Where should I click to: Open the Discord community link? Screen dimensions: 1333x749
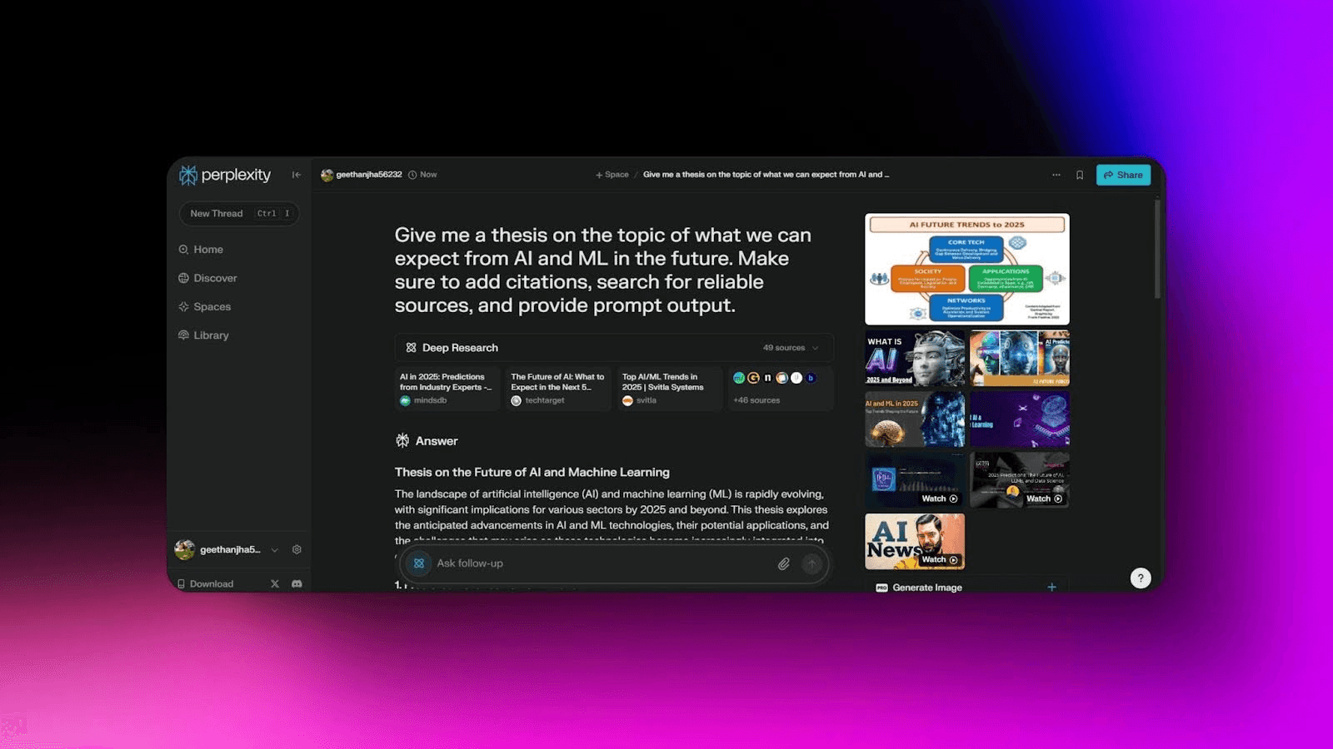point(297,584)
